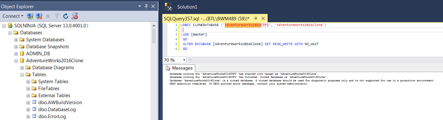
Task: Expand dbo.AWBuildVersion table
Action: click(x=28, y=103)
